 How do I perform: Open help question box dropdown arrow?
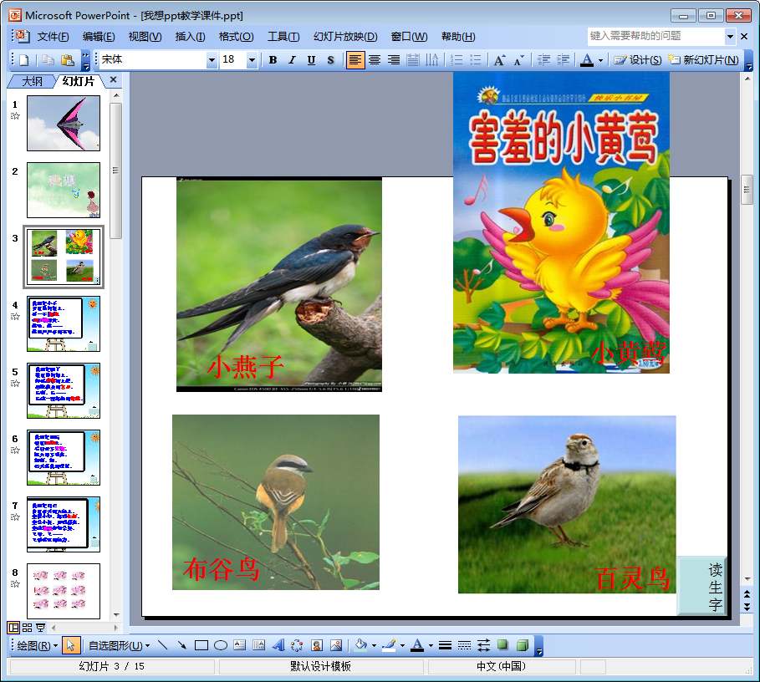730,36
